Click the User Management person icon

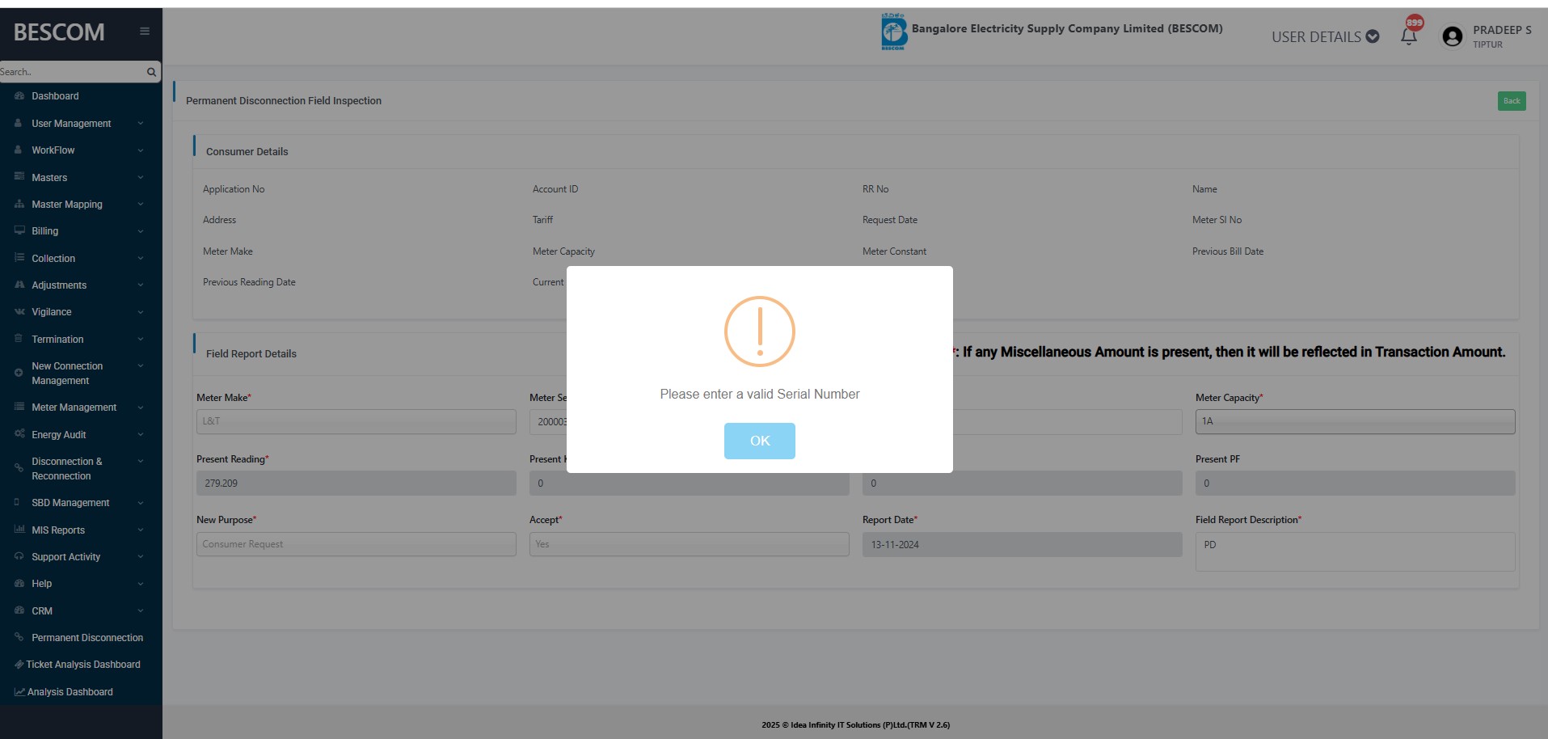pos(19,123)
